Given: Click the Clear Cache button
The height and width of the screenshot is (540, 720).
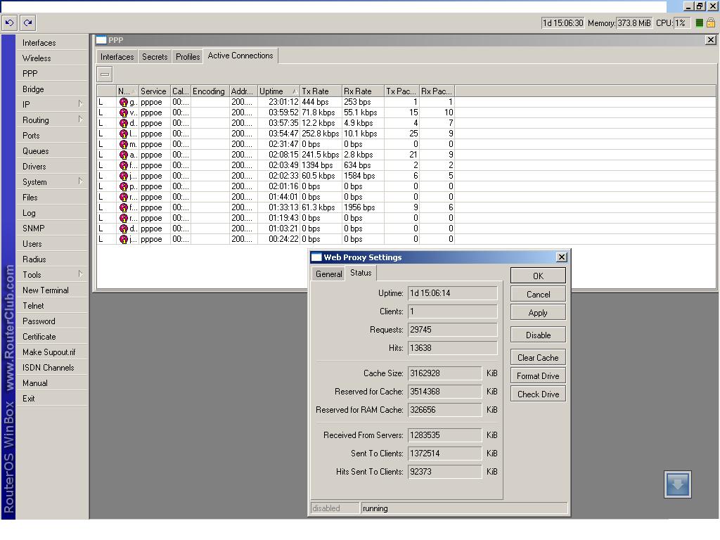Looking at the screenshot, I should click(x=538, y=358).
